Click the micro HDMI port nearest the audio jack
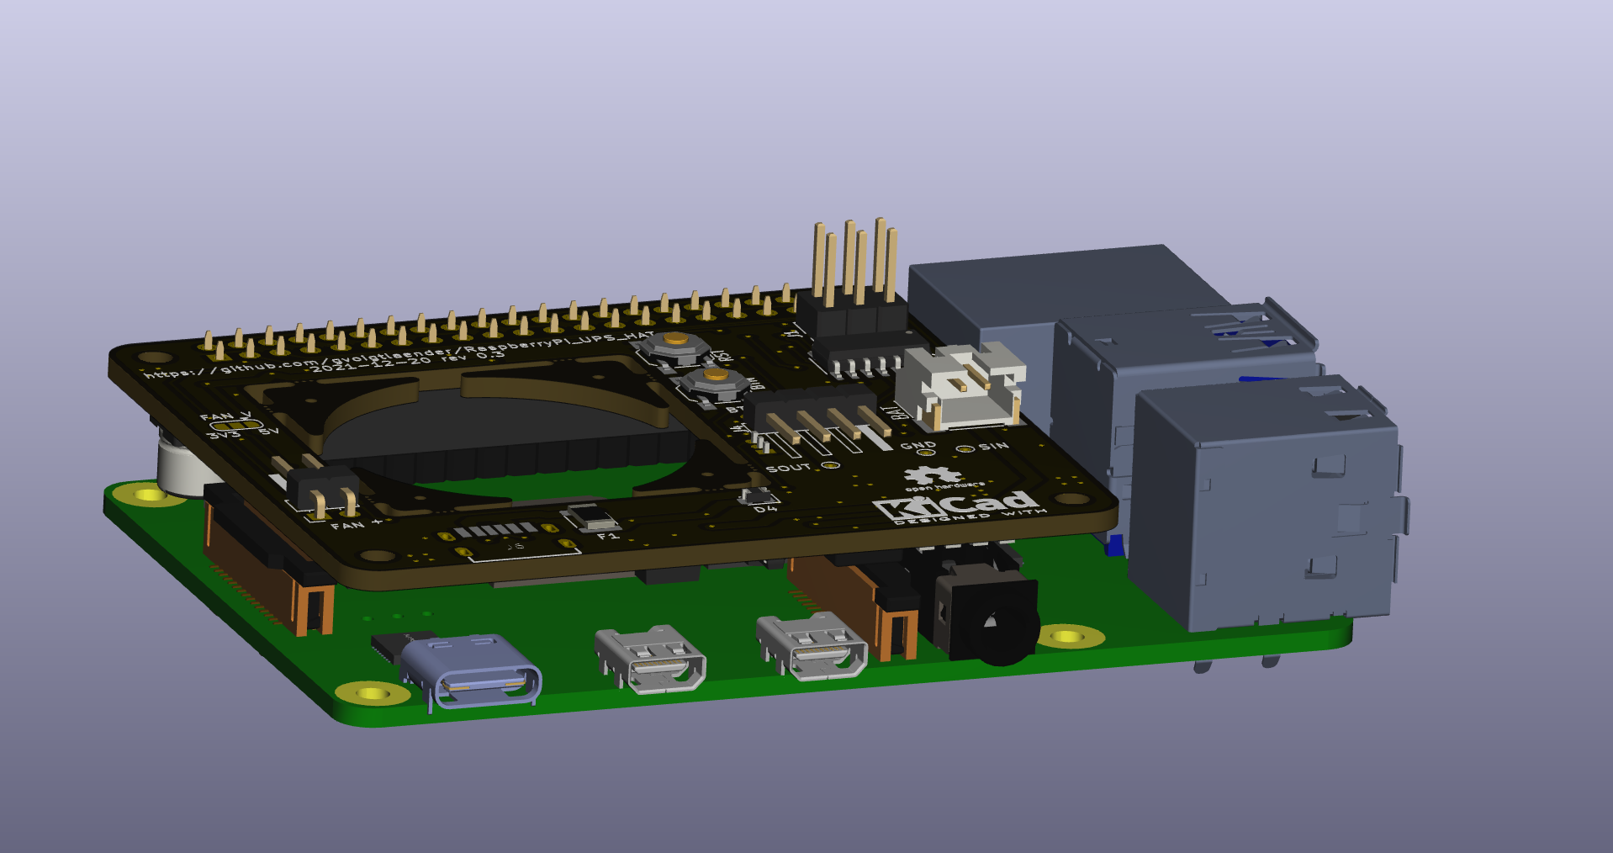The image size is (1613, 853). click(811, 646)
